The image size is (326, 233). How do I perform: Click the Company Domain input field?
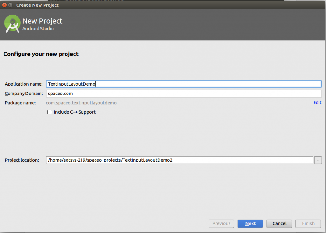(184, 94)
